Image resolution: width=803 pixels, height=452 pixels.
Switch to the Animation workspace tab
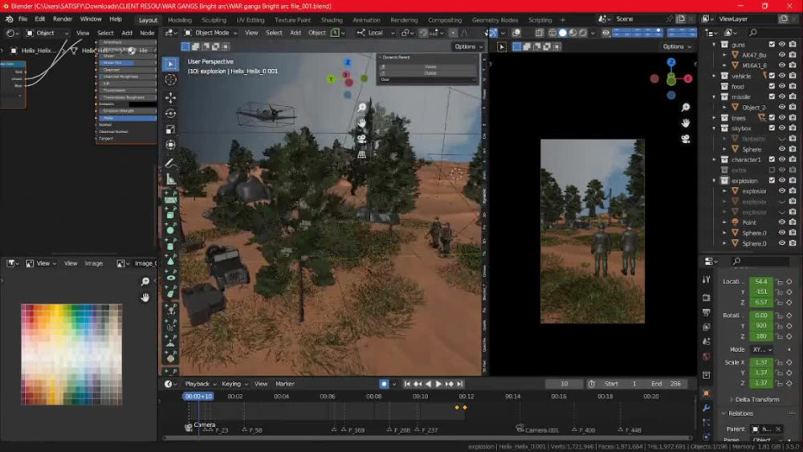click(366, 20)
